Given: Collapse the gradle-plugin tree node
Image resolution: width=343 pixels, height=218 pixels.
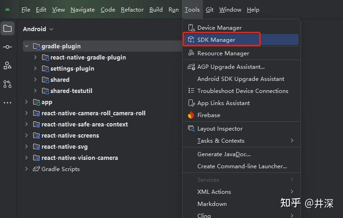Looking at the screenshot, I should pyautogui.click(x=27, y=46).
